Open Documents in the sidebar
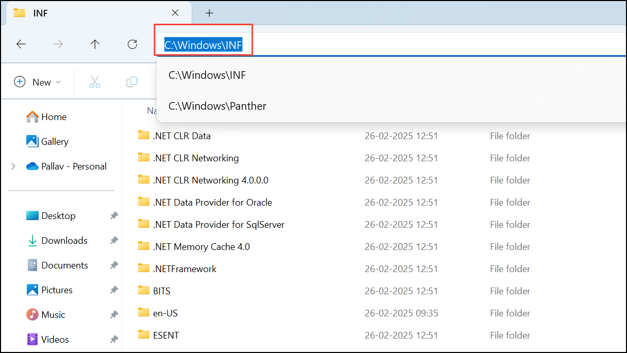This screenshot has height=353, width=627. 57,265
